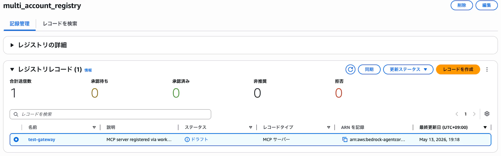This screenshot has width=501, height=156.
Task: Go to the previous page arrow
Action: click(457, 114)
